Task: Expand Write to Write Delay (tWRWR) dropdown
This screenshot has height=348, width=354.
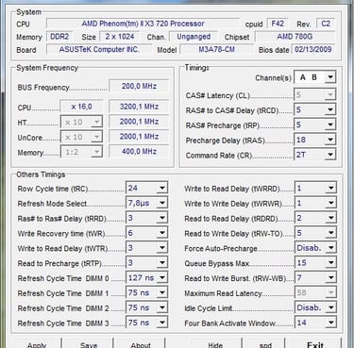Action: tap(315, 203)
